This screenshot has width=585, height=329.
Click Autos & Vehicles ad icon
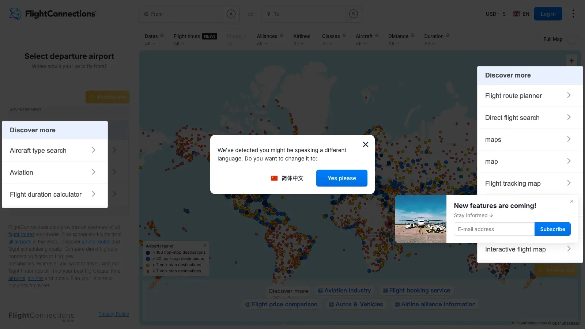[x=332, y=305]
